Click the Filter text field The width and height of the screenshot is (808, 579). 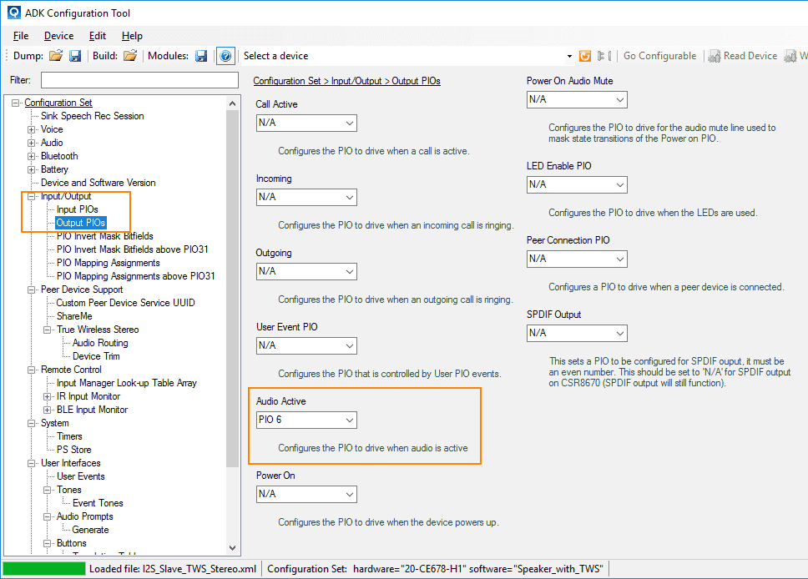pos(139,80)
